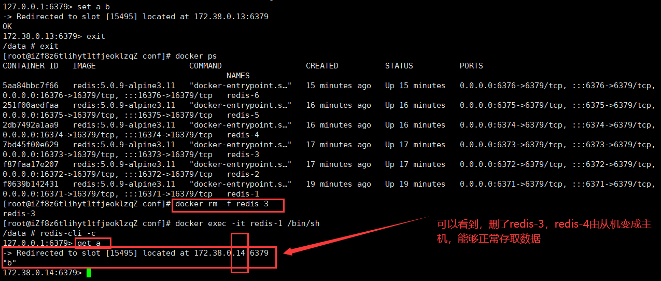The height and width of the screenshot is (281, 661).
Task: Click '15 minutes ago' in CREATED column
Action: click(x=339, y=86)
